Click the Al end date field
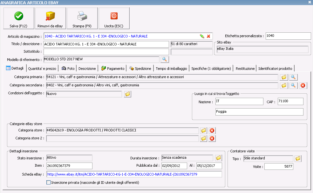313x193 pixels. pyautogui.click(x=209, y=166)
